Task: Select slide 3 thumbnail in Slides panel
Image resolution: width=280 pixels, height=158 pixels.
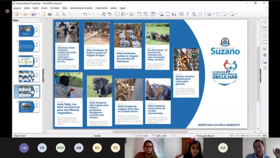Action: tap(29, 61)
